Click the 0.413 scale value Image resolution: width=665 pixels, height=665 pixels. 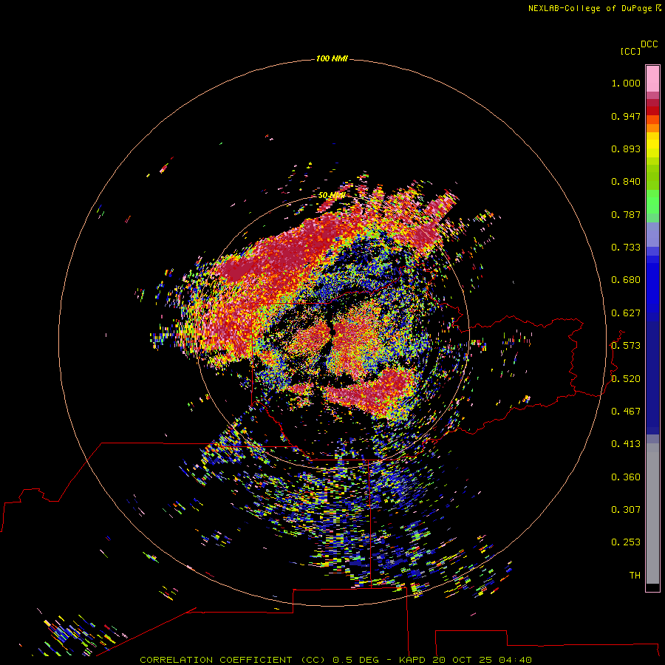pyautogui.click(x=626, y=444)
